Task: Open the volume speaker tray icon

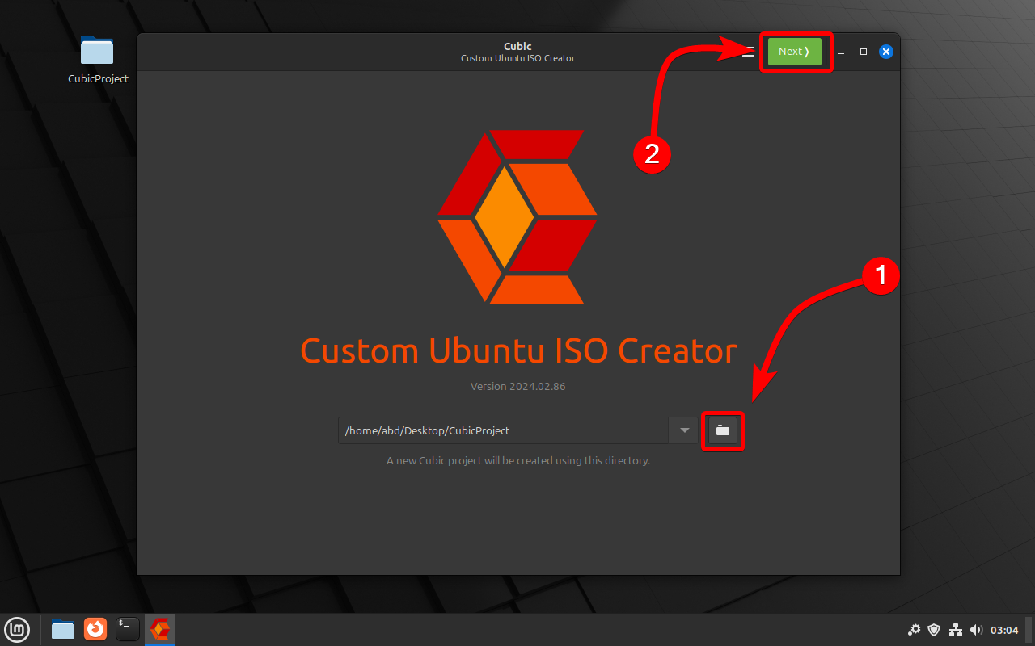Action: [x=976, y=630]
